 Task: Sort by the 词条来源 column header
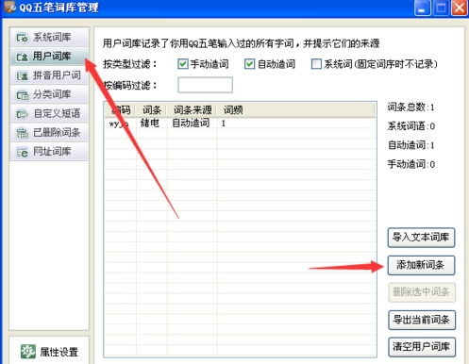[193, 110]
